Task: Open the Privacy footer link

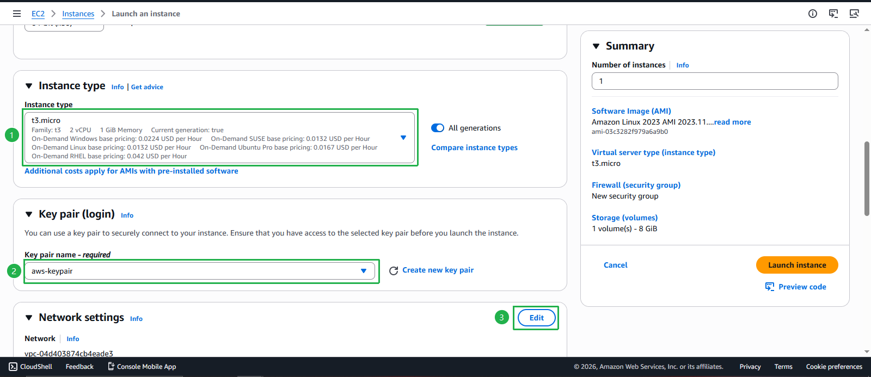Action: coord(750,367)
